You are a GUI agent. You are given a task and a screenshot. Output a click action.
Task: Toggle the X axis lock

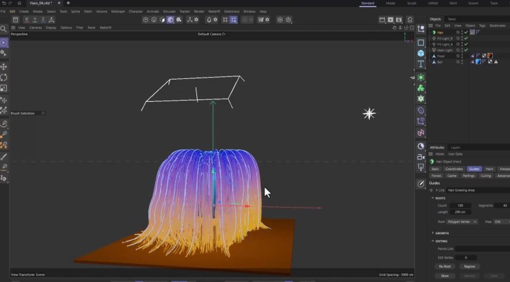coord(27,20)
